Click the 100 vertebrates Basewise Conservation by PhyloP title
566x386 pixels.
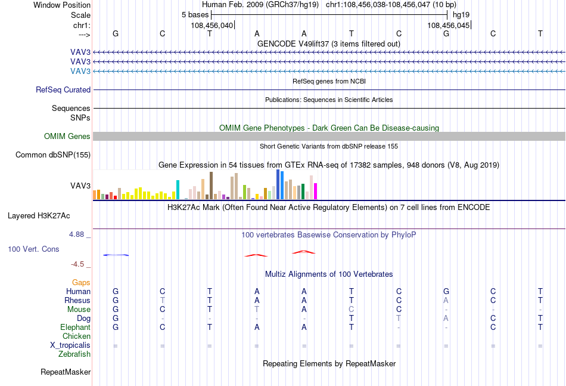pyautogui.click(x=329, y=235)
